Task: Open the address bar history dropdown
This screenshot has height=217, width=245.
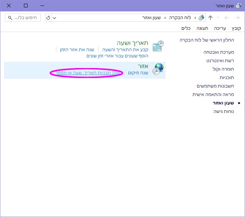Action: [54, 18]
